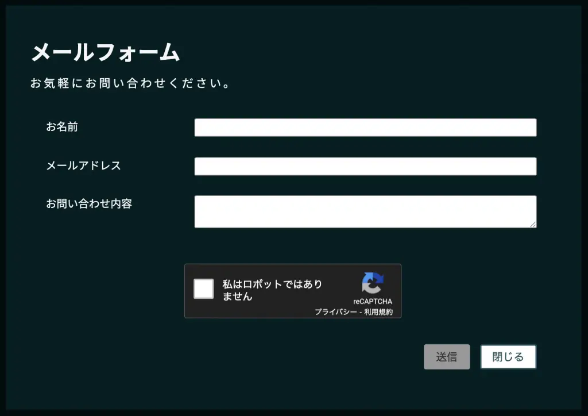The width and height of the screenshot is (588, 416).
Task: Click the メールフォーム heading
Action: coord(105,52)
